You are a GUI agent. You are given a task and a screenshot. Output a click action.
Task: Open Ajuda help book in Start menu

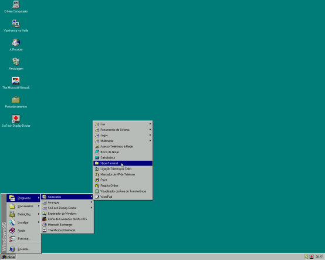click(23, 231)
